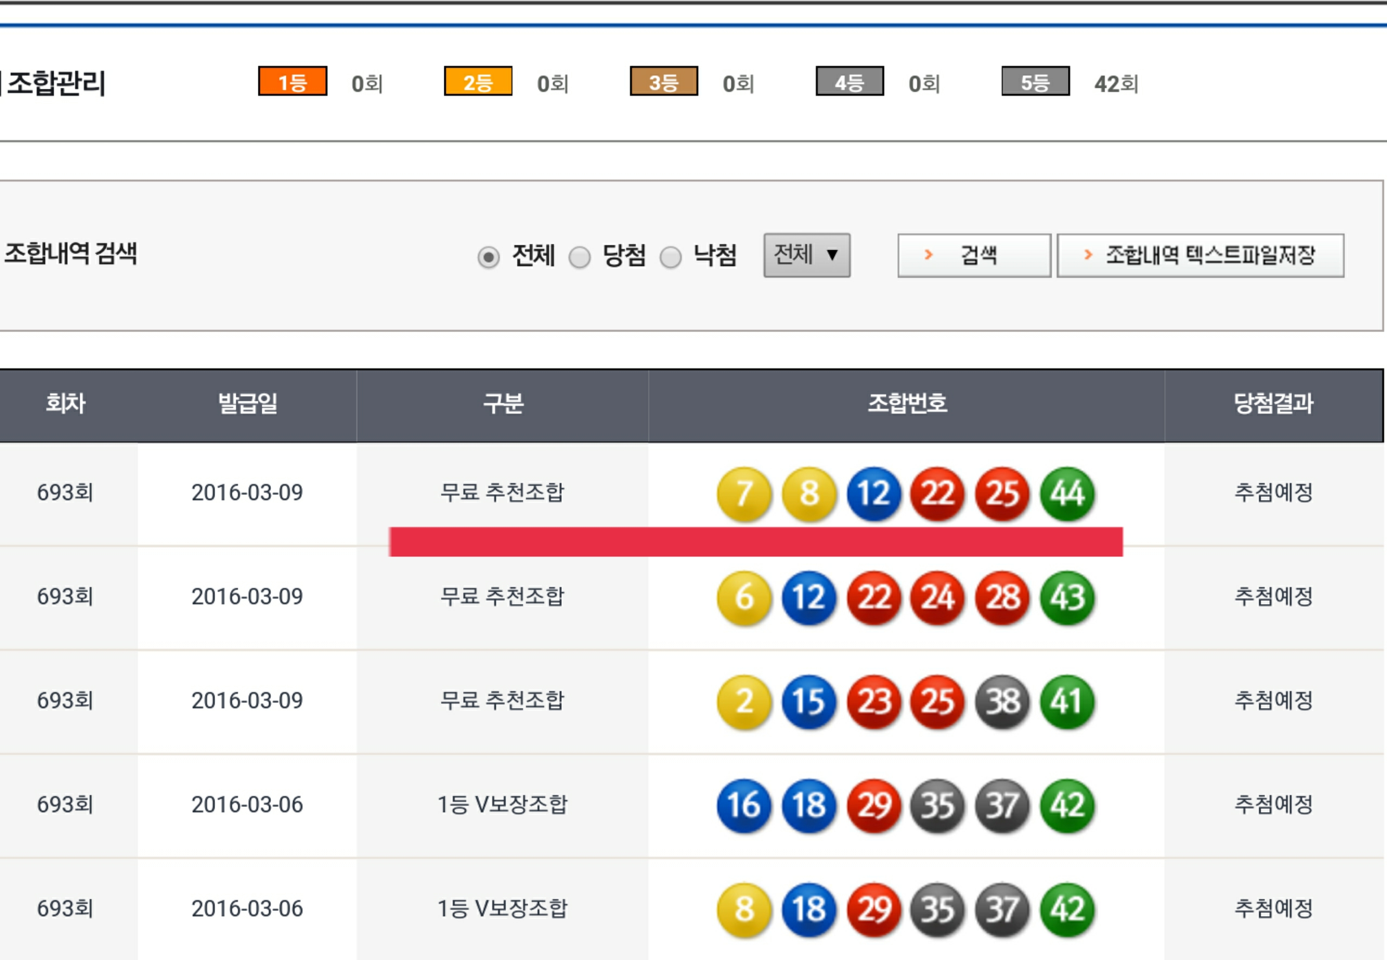The width and height of the screenshot is (1387, 960).
Task: Click the yellow 2등 rank badge
Action: coord(478,81)
